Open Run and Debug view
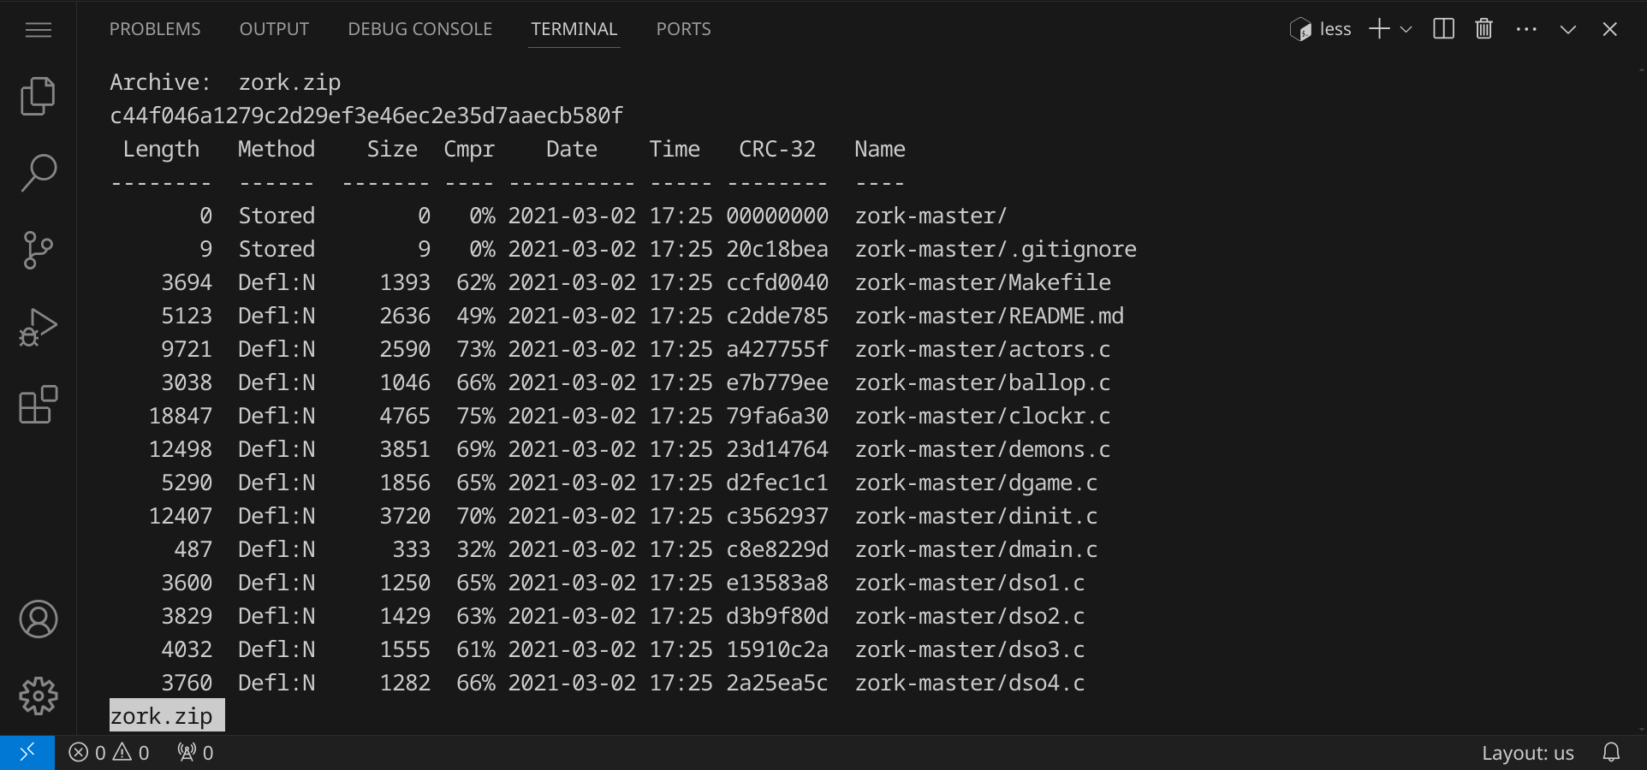The height and width of the screenshot is (770, 1647). point(38,328)
